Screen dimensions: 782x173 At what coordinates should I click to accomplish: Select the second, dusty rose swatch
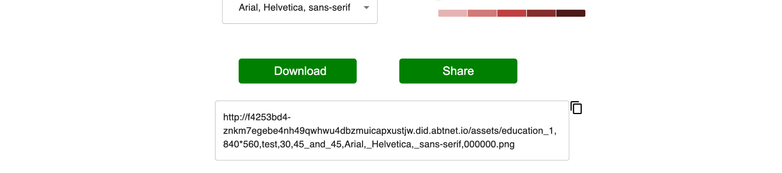482,13
